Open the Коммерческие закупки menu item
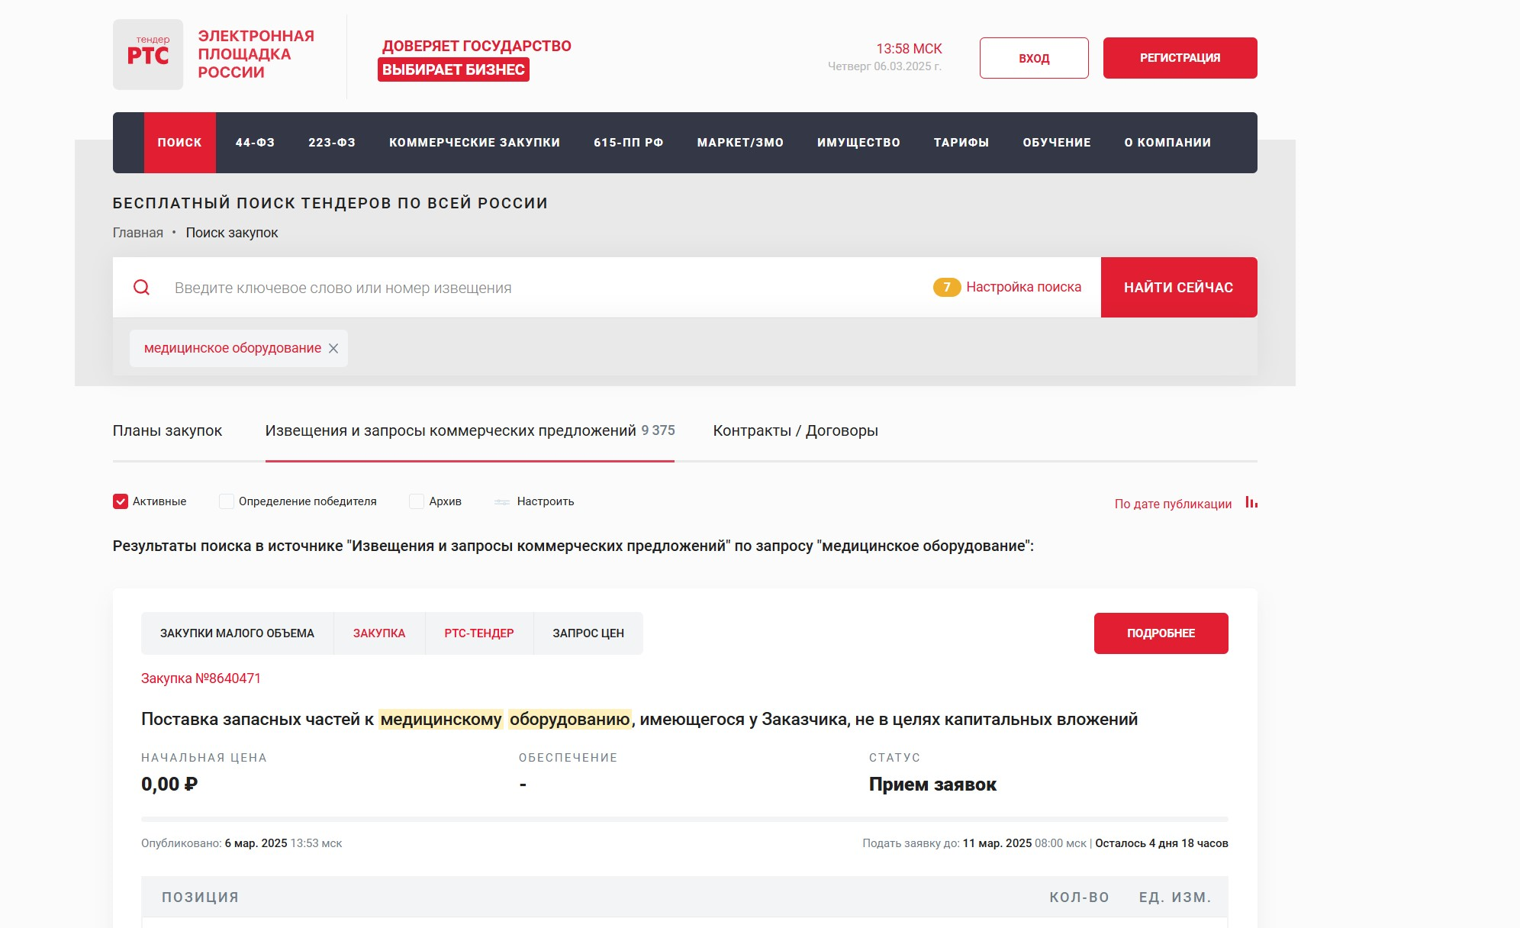The image size is (1520, 928). [475, 143]
